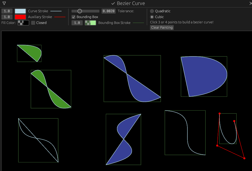
Task: Click the Auxiliary Stroke width value of 1.0
Action: (x=7, y=17)
